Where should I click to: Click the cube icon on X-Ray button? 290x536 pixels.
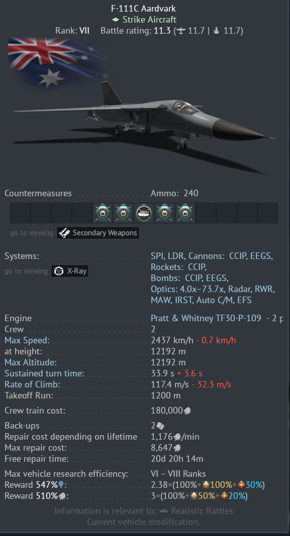pos(59,271)
